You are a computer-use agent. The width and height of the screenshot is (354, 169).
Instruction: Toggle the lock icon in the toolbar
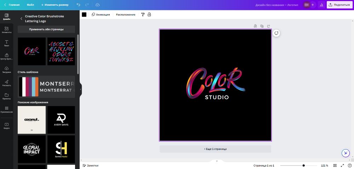click(x=149, y=14)
